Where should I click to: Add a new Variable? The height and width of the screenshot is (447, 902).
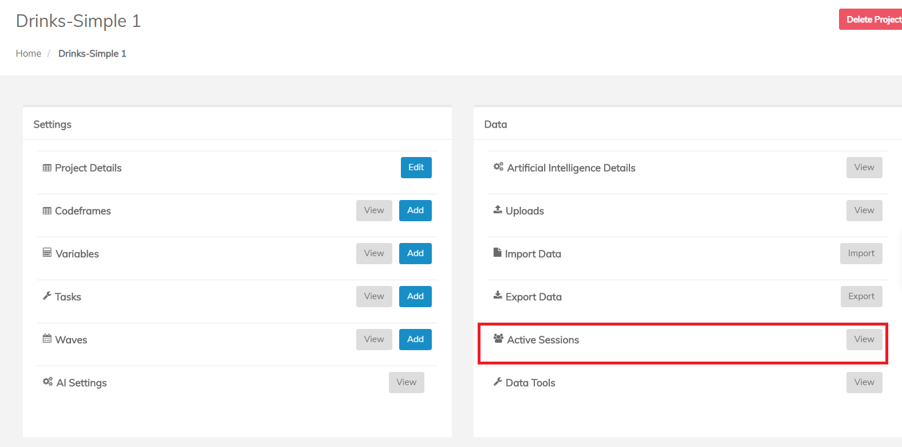click(x=415, y=253)
